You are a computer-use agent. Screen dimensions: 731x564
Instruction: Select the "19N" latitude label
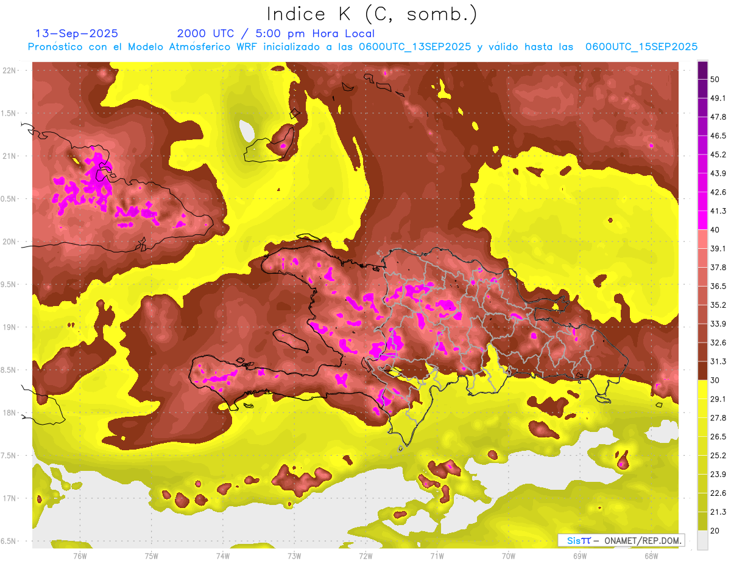9,327
